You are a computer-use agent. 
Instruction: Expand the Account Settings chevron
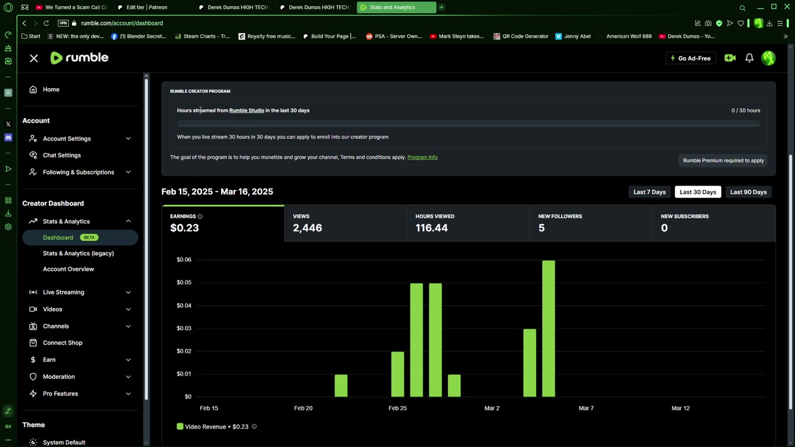click(x=128, y=138)
